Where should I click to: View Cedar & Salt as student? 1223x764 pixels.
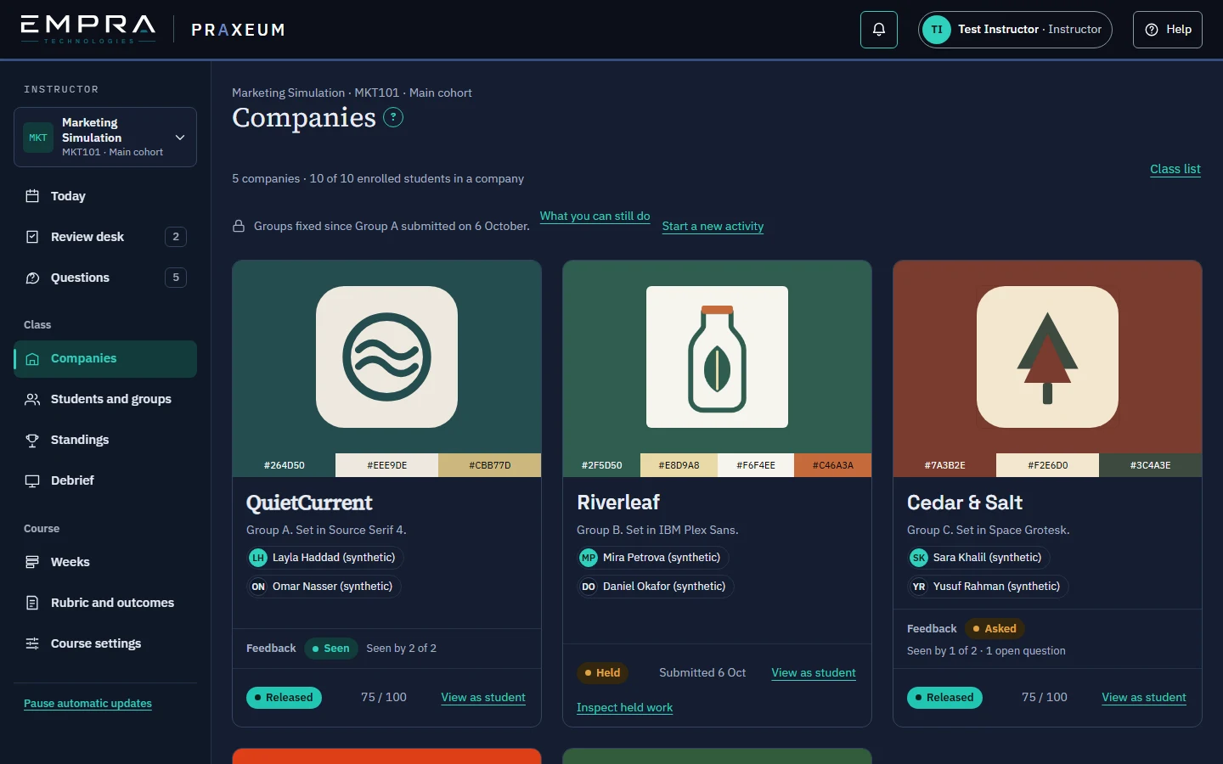1144,697
